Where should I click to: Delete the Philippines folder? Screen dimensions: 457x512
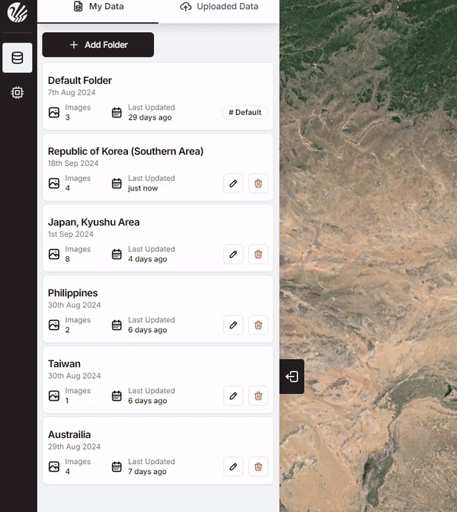coord(258,325)
